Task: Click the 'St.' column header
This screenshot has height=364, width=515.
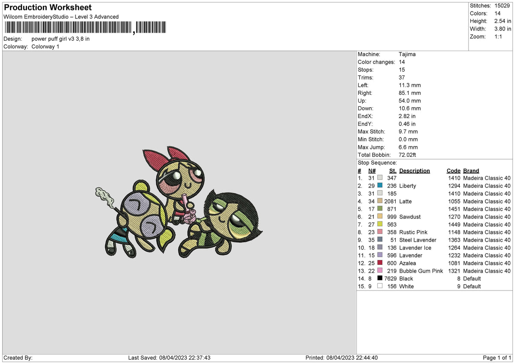Action: pyautogui.click(x=393, y=171)
